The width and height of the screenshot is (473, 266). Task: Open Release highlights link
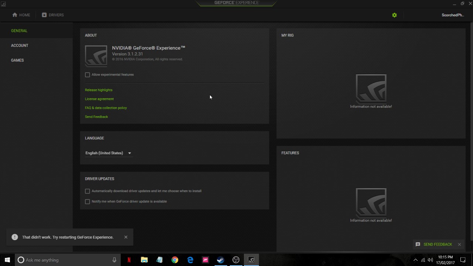99,90
